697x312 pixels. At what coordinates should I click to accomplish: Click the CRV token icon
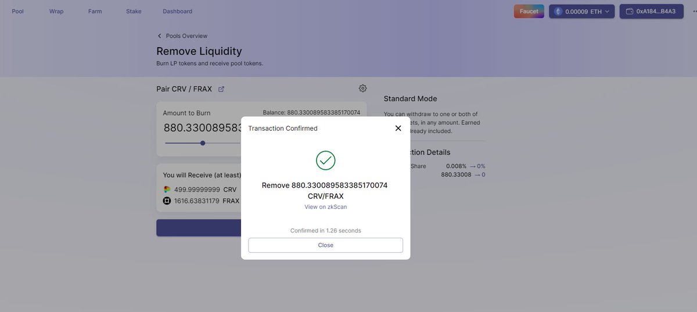[167, 189]
